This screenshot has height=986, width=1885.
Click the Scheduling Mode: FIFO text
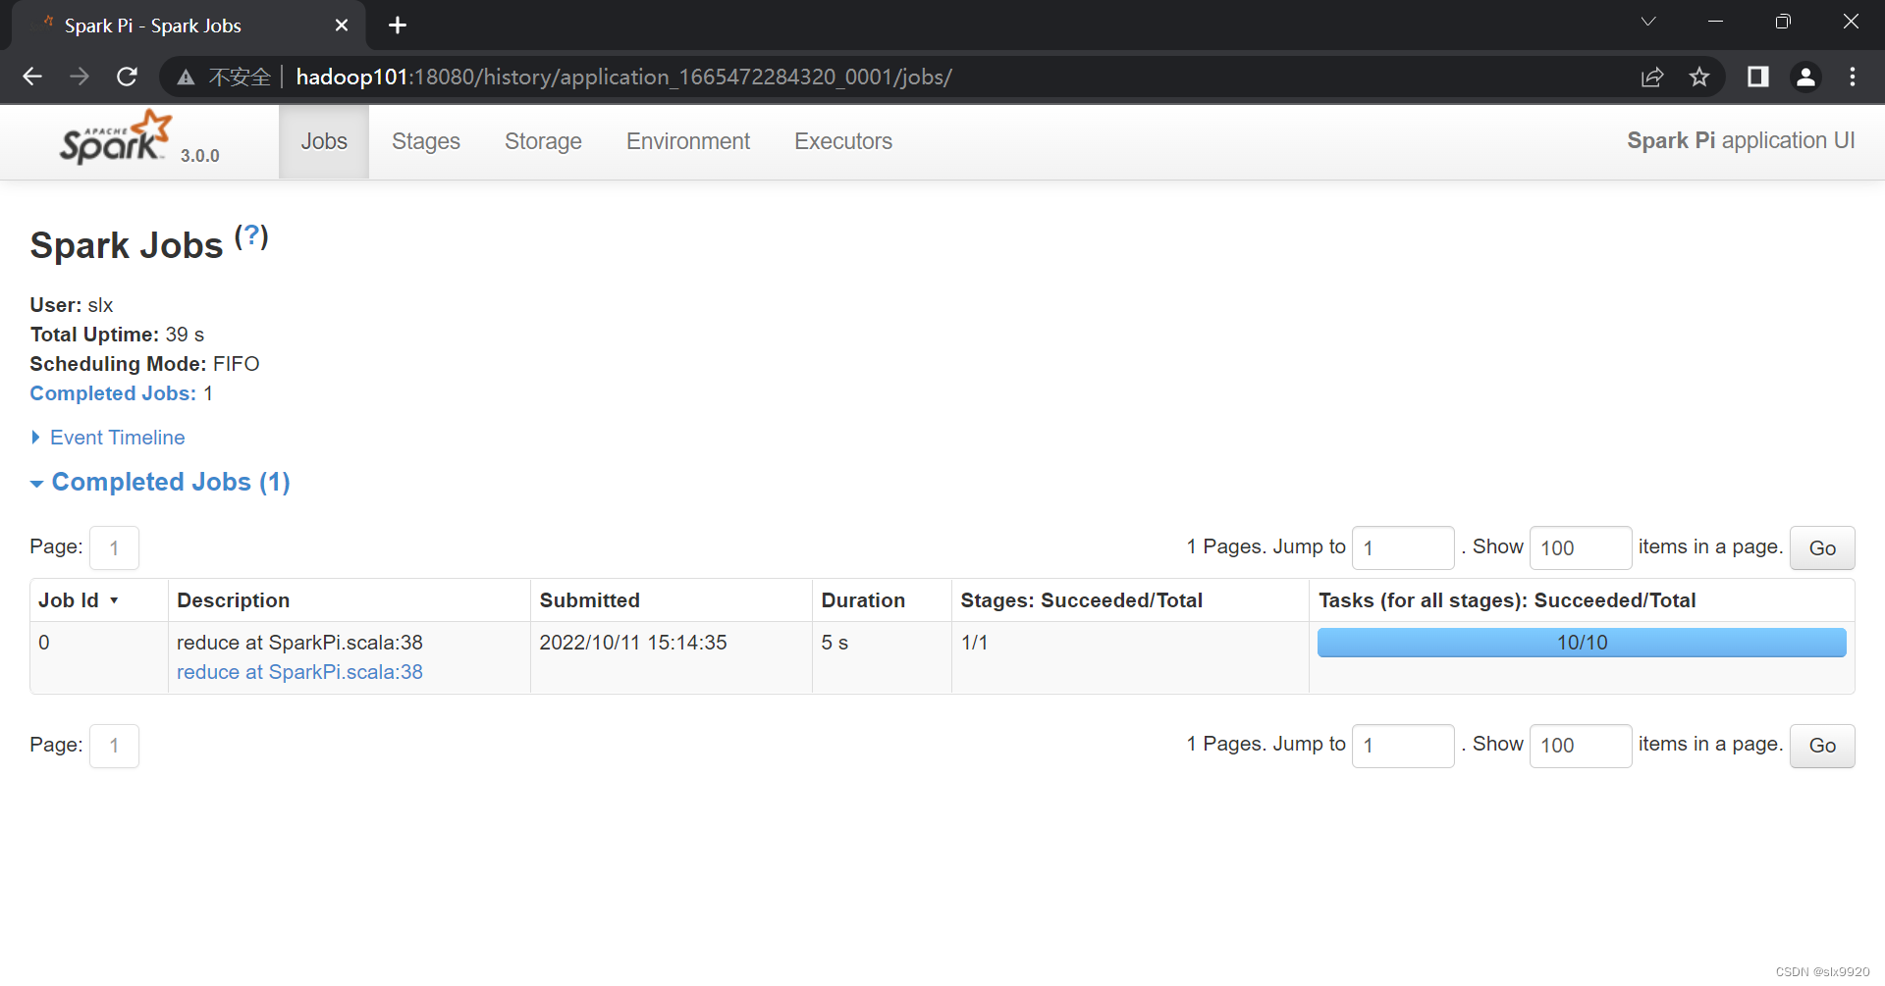144,364
